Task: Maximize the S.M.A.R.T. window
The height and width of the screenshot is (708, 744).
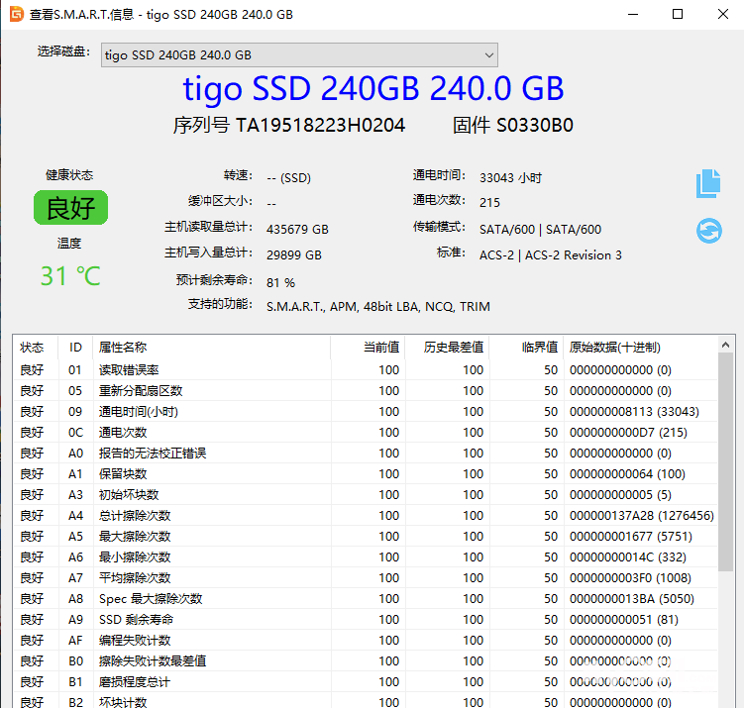Action: (x=678, y=15)
